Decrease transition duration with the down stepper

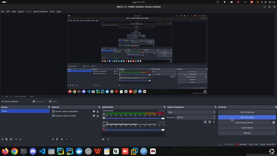tap(214, 118)
